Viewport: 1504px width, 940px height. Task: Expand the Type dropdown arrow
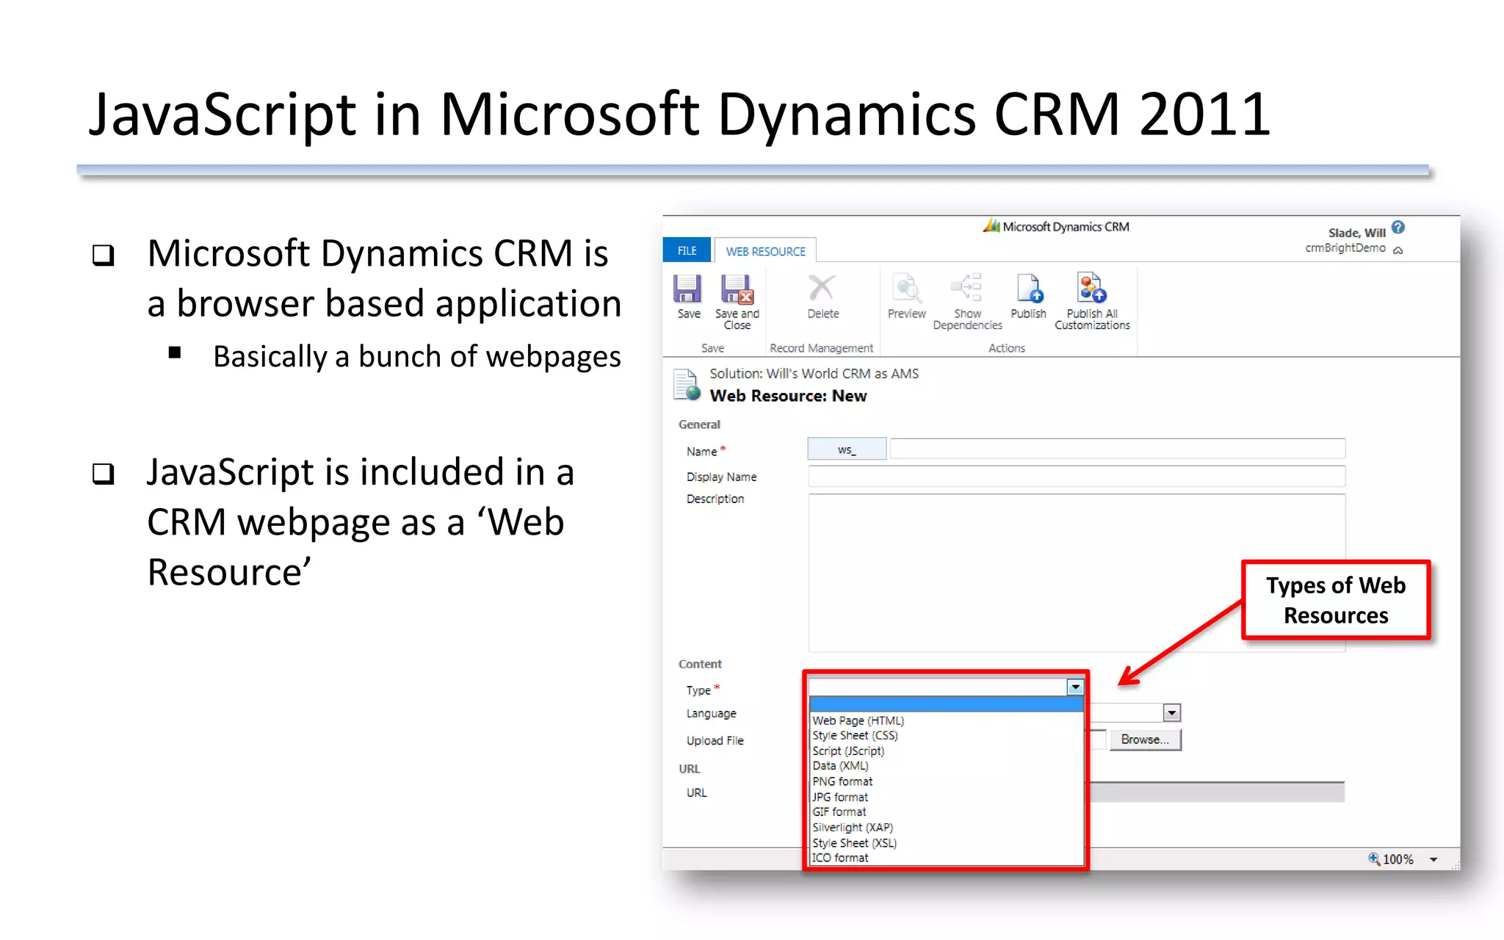(x=1075, y=687)
